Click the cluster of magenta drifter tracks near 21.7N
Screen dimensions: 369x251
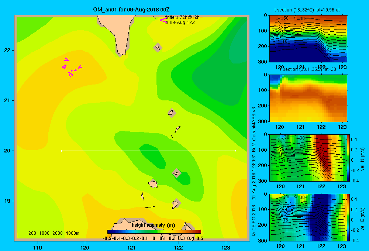pos(72,68)
